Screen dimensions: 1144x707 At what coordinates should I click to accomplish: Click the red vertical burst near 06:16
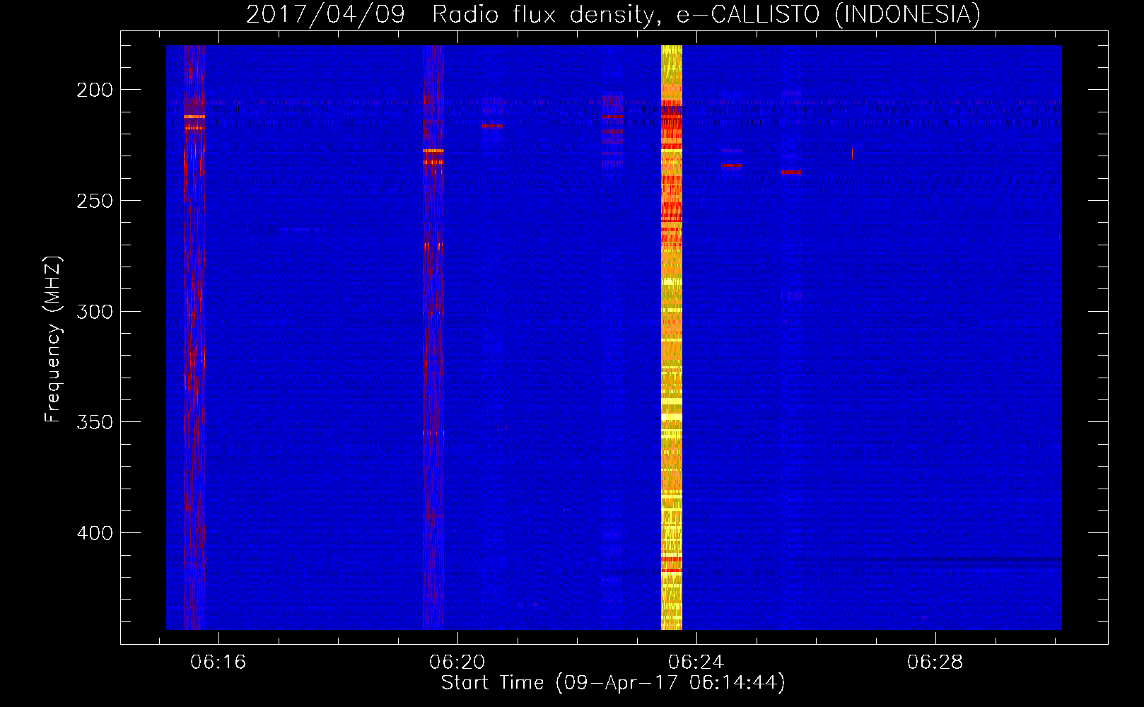click(194, 337)
